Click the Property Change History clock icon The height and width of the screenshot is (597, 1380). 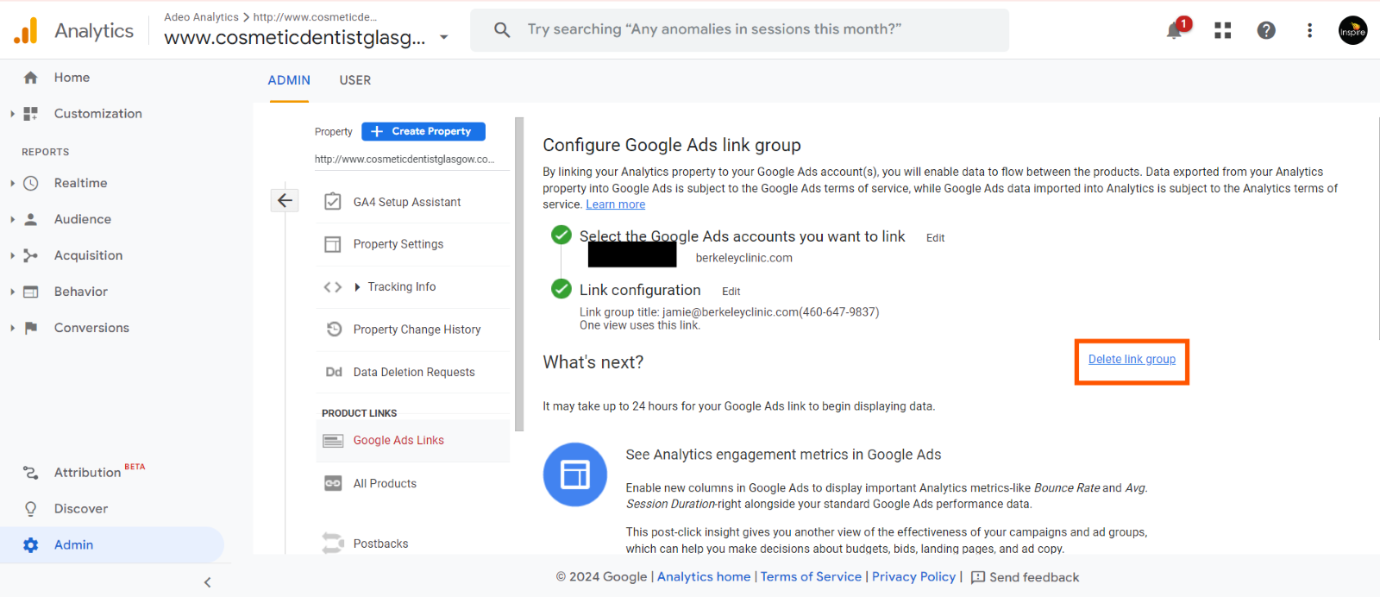[x=334, y=329]
